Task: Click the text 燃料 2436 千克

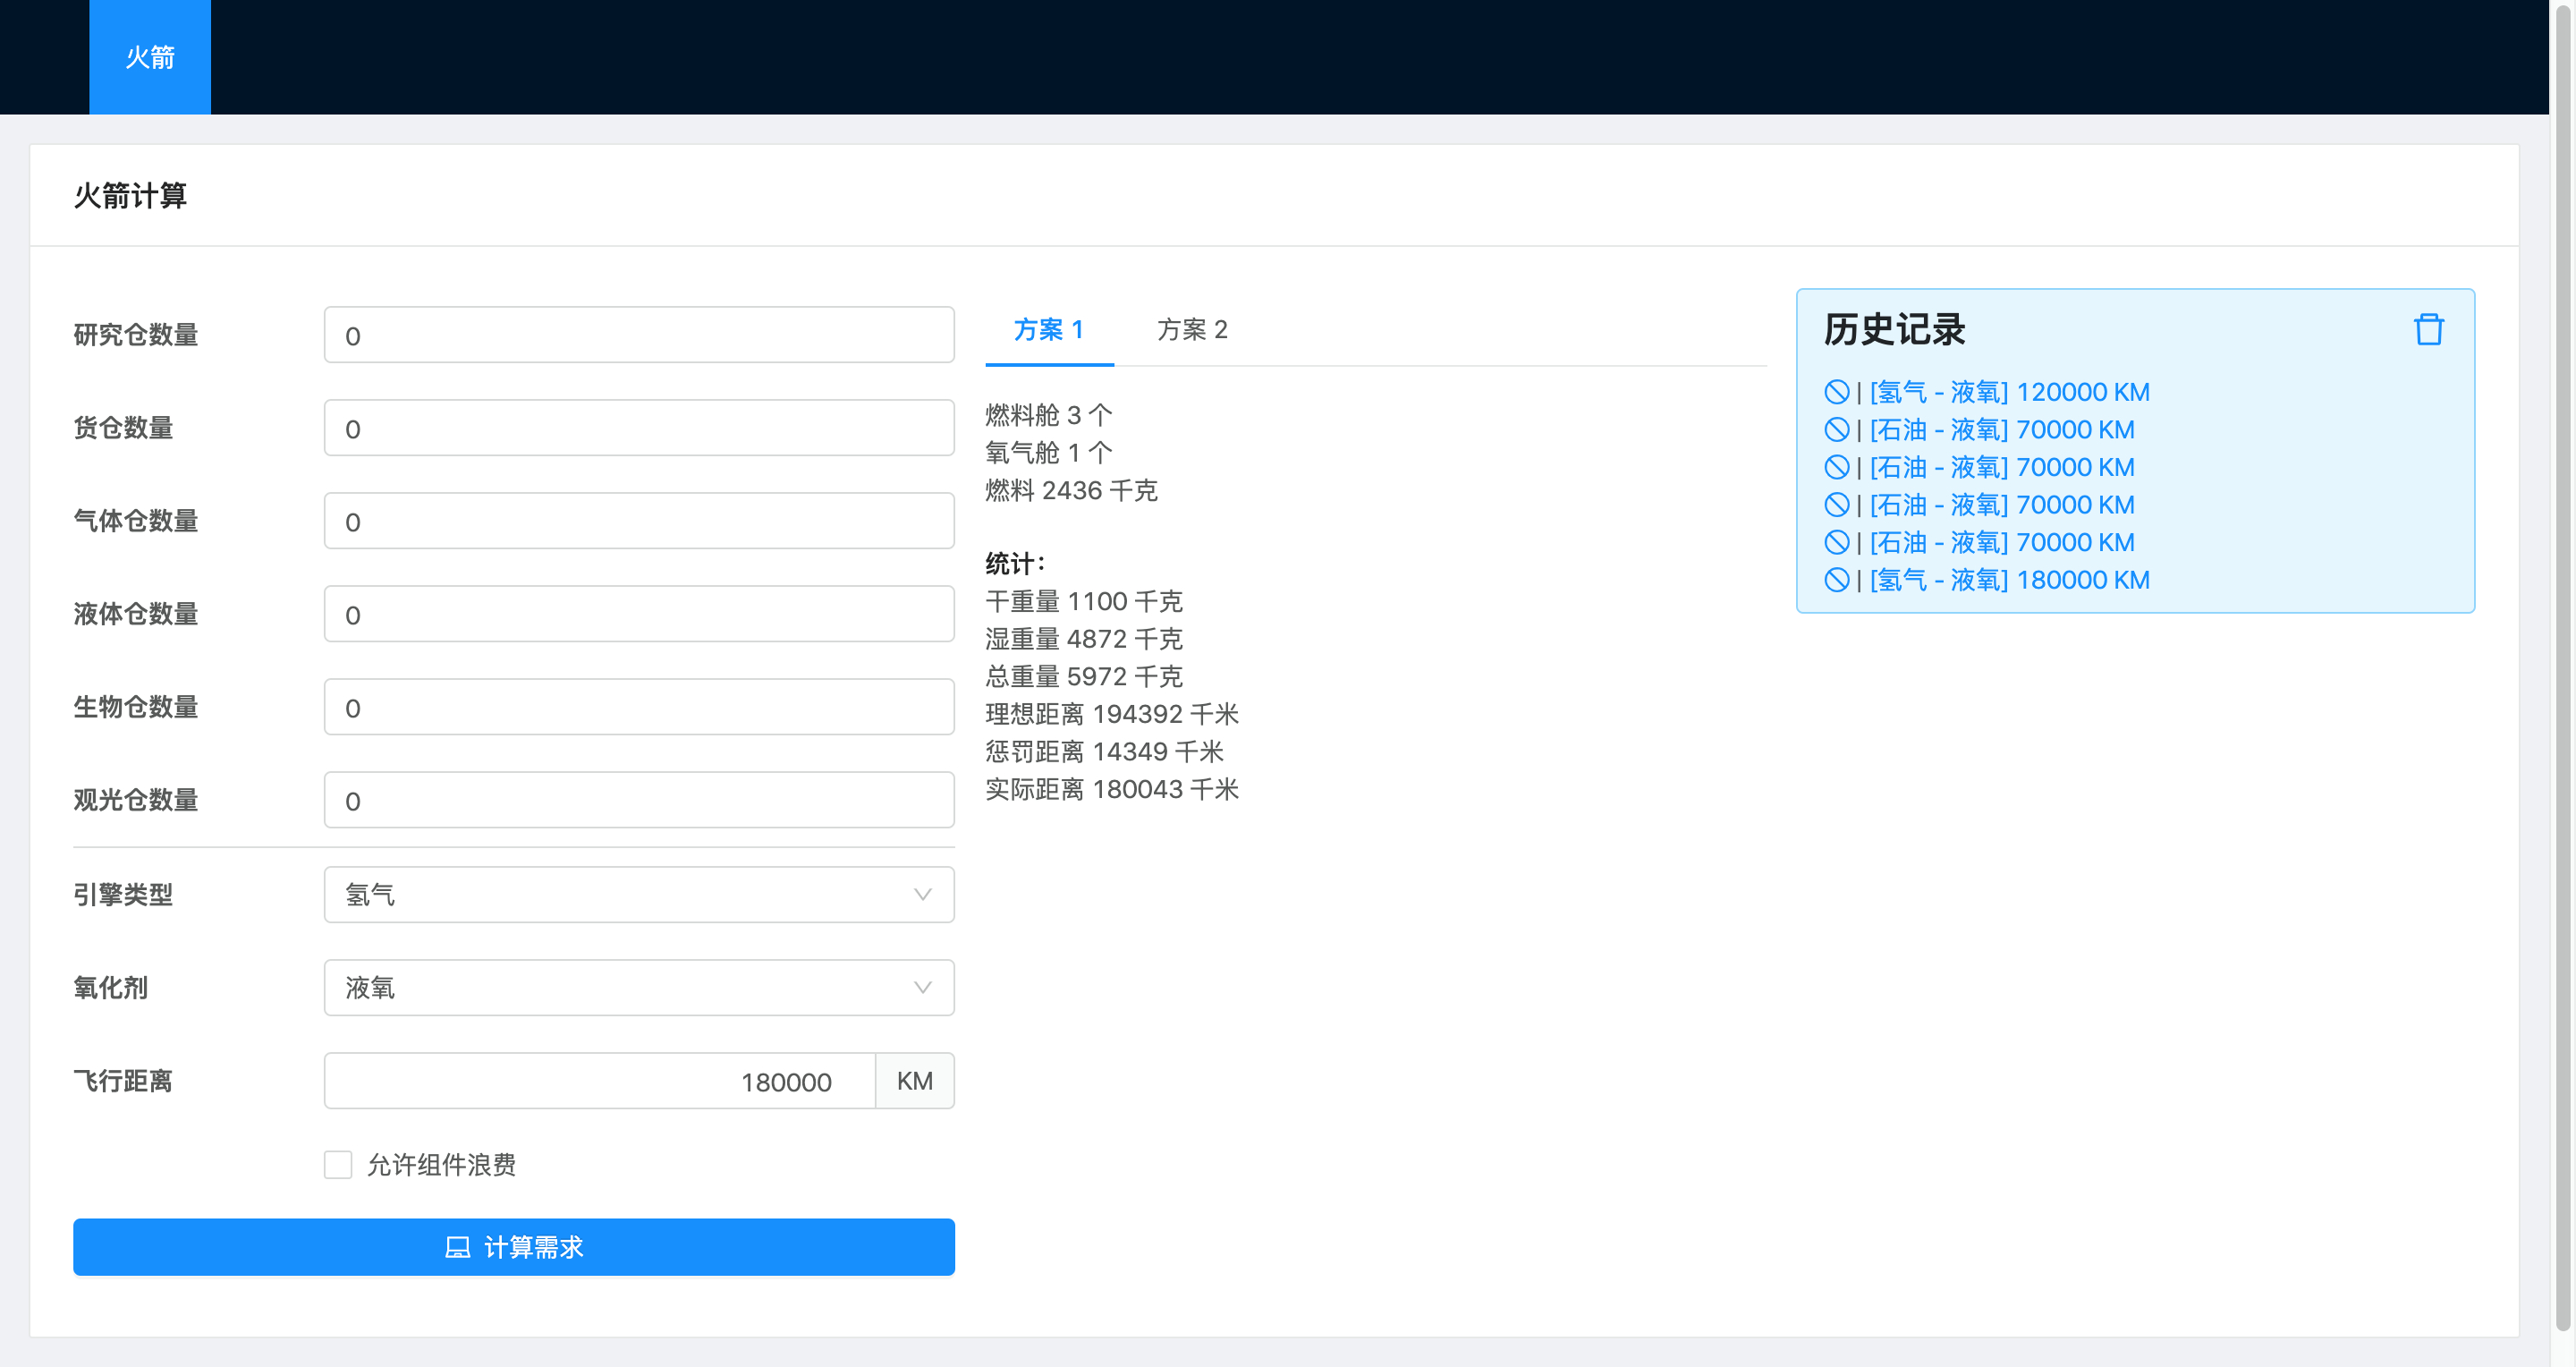Action: click(1071, 490)
